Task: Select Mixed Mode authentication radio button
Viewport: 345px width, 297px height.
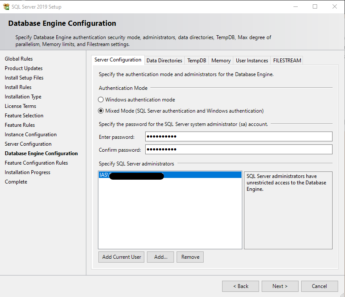Action: click(101, 111)
